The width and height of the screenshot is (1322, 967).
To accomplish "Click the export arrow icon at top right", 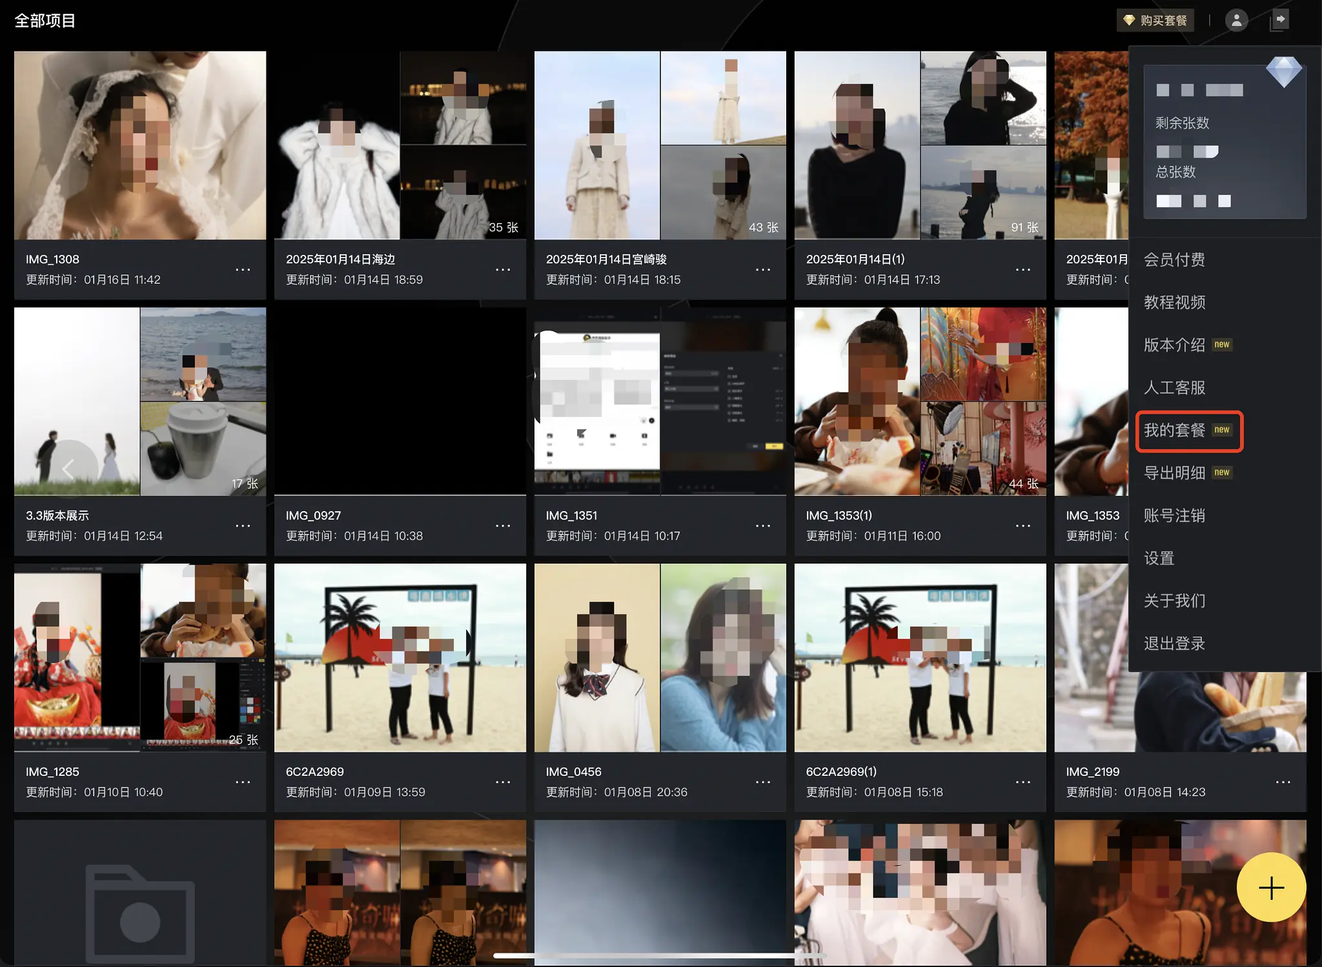I will tap(1279, 20).
